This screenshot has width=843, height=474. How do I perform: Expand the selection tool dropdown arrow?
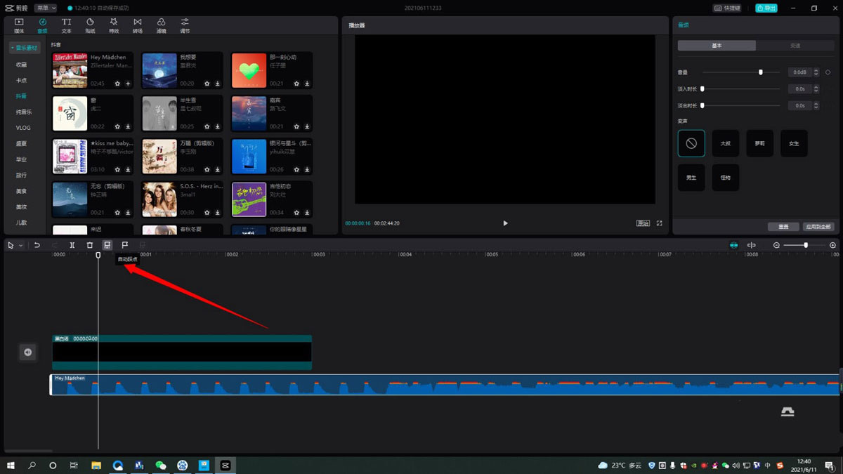point(21,245)
